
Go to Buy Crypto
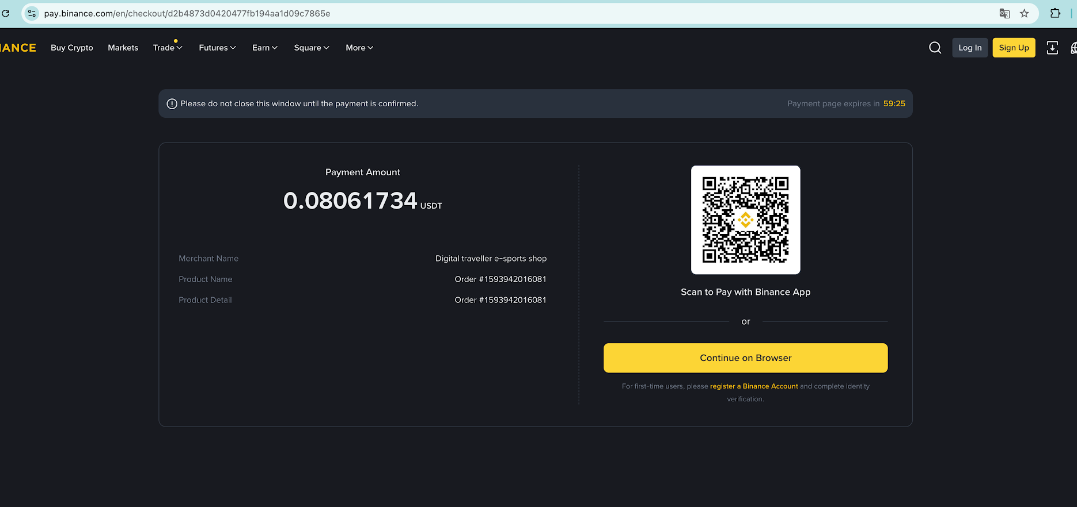pyautogui.click(x=72, y=48)
